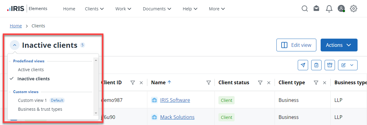Select the Active clients view
Screen dimensions: 367x125
point(31,70)
